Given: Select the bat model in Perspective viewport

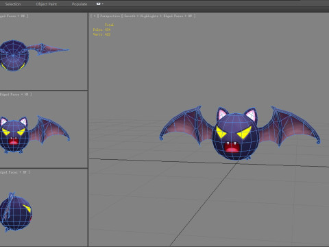Looking at the screenshot, I should point(236,137).
